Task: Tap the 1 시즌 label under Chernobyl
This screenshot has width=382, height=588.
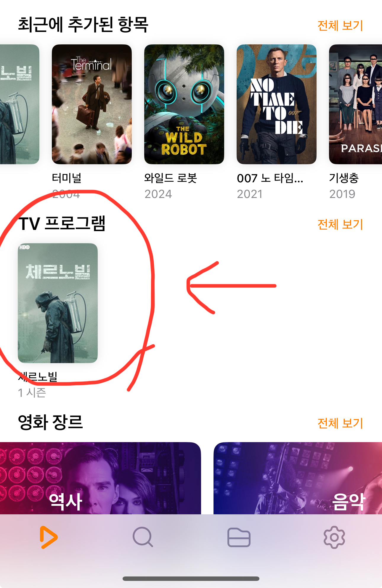Action: click(x=32, y=393)
